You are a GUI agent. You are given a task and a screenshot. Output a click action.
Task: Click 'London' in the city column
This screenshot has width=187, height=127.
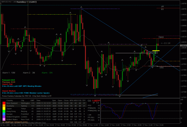pyautogui.click(x=24, y=117)
